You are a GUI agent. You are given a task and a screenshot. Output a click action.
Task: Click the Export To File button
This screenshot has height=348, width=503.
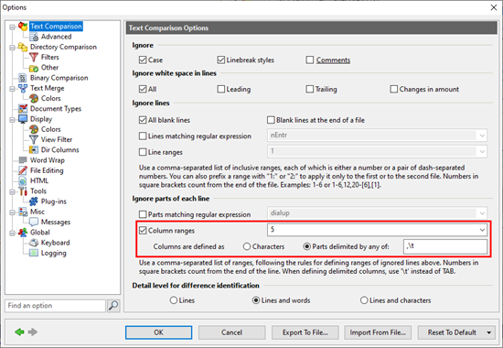pos(305,332)
